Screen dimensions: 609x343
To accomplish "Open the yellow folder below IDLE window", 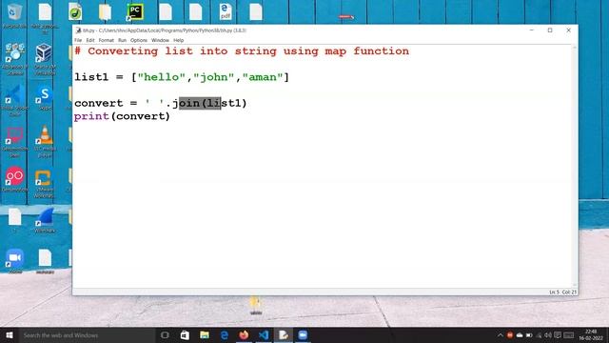I will click(x=255, y=303).
